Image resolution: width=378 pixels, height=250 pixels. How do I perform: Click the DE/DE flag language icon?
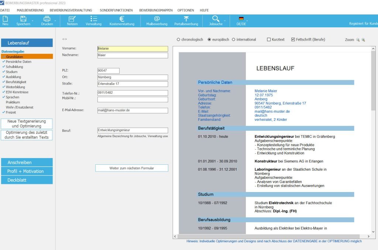241,20
